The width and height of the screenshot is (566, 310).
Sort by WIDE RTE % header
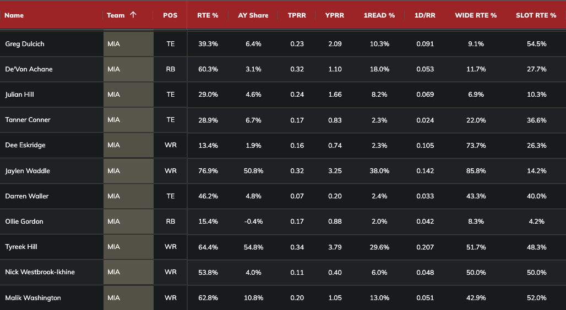tap(476, 15)
